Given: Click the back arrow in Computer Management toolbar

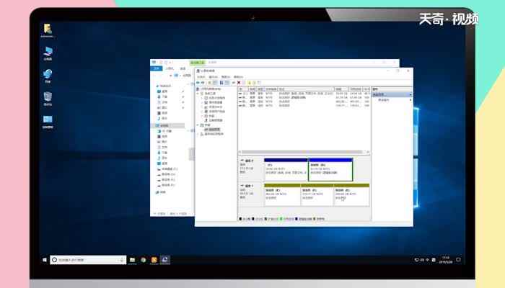Looking at the screenshot, I should 198,83.
